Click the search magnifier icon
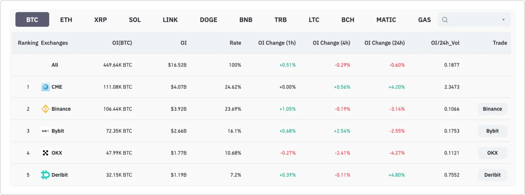 [x=445, y=19]
